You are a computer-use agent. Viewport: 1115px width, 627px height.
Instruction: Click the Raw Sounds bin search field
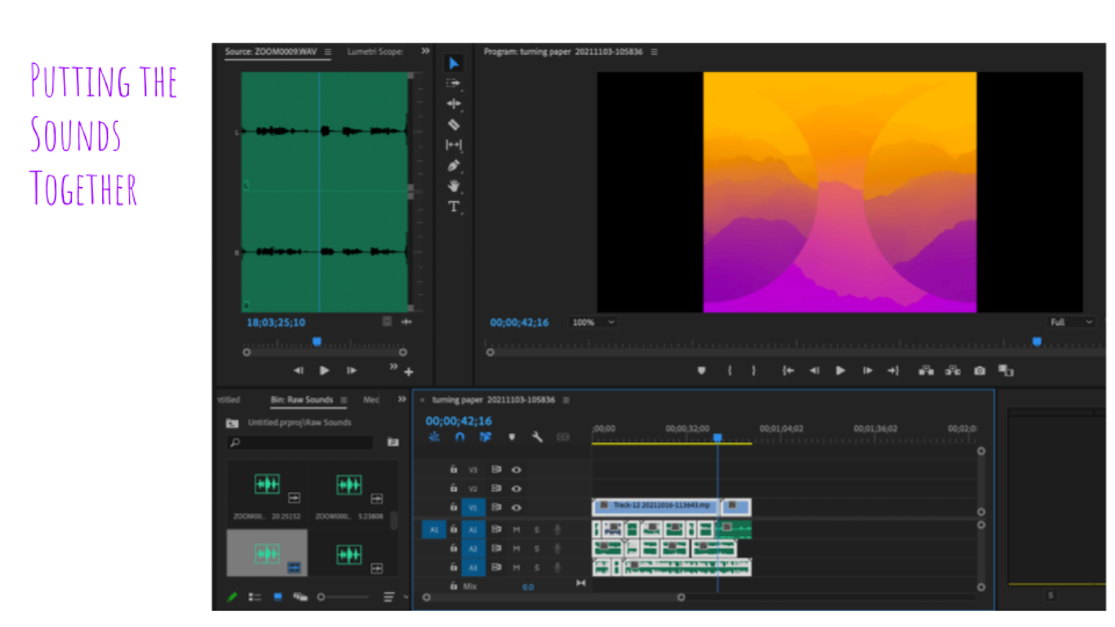tap(303, 442)
